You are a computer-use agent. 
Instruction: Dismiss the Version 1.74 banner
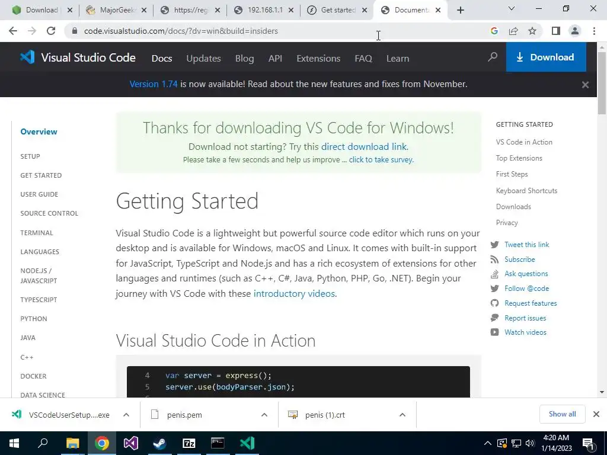click(585, 85)
